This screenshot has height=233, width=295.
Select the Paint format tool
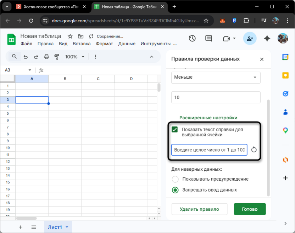[x=57, y=57]
